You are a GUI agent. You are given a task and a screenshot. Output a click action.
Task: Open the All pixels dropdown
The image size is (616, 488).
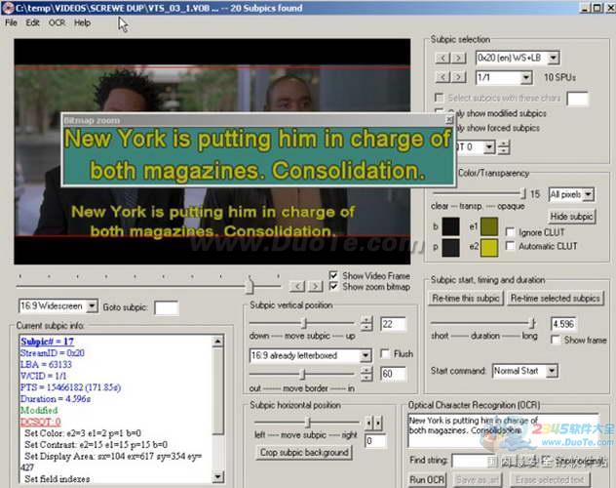point(588,194)
